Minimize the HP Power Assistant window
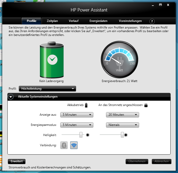This screenshot has width=178, height=173. coord(153,5)
